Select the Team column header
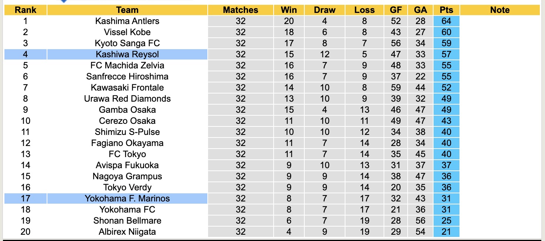The height and width of the screenshot is (241, 545). 127,10
